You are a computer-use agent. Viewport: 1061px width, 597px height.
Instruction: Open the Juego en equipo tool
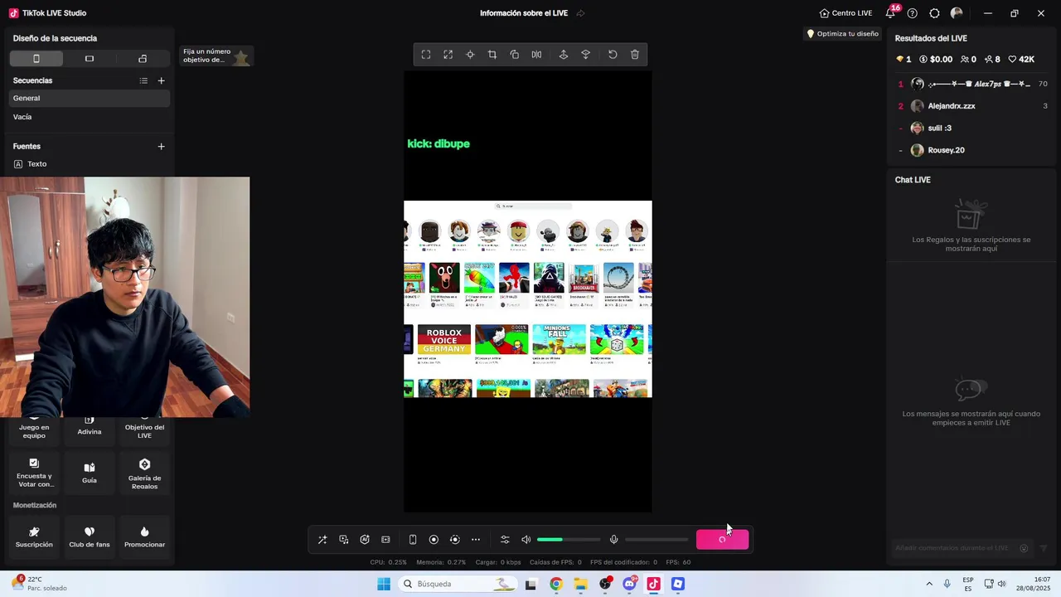tap(34, 428)
